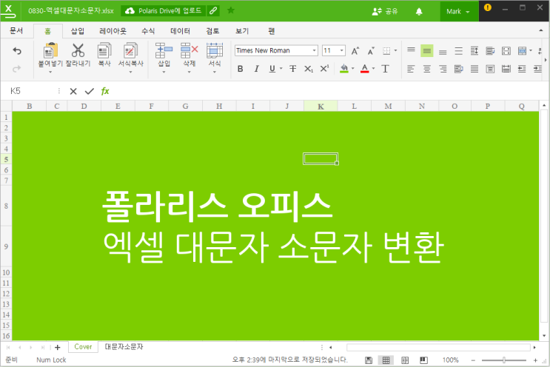
Task: Select highlighted middle vertical alignment
Action: point(427,51)
